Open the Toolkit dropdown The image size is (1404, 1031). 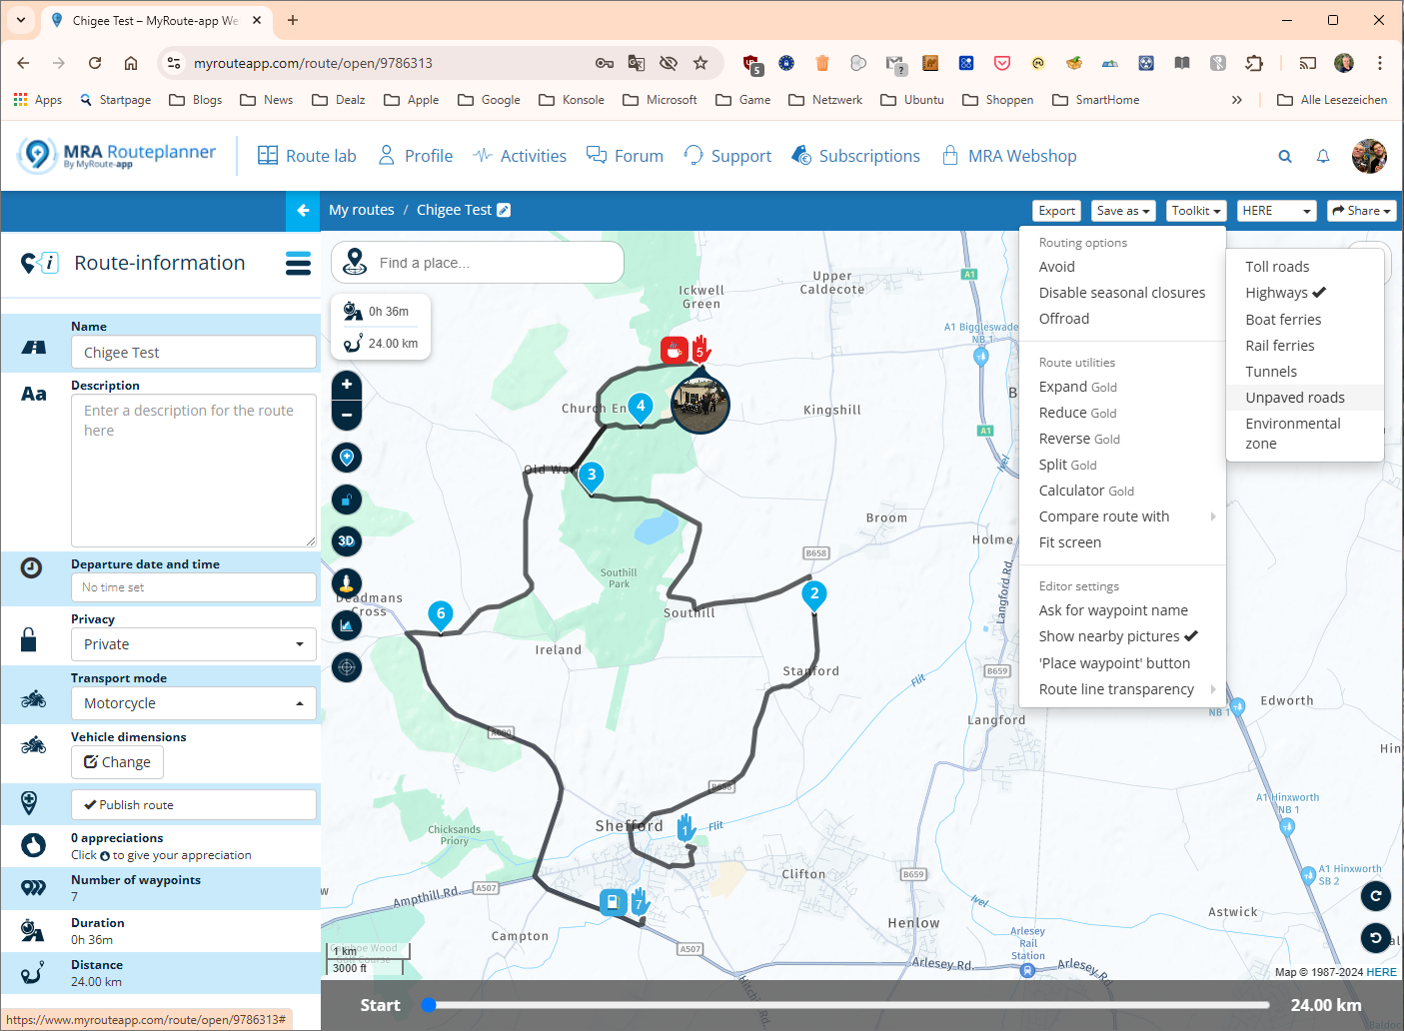coord(1196,211)
